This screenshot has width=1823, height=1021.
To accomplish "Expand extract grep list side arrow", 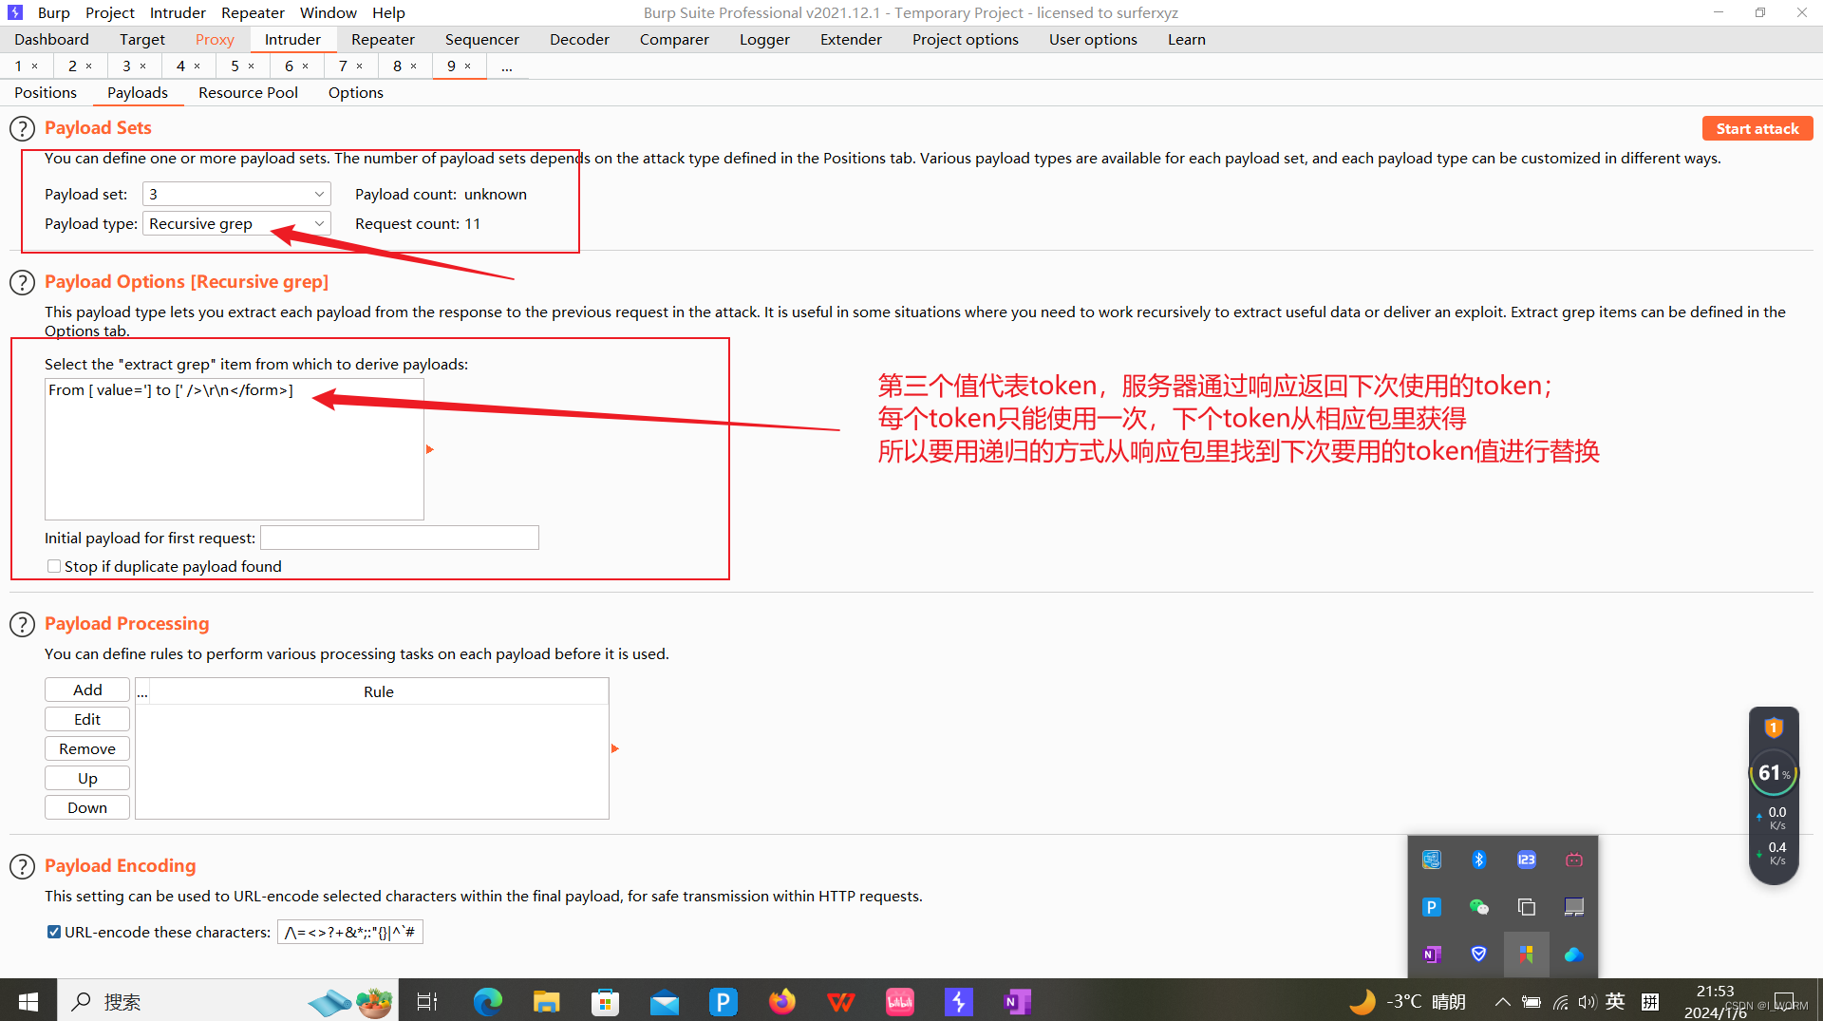I will click(429, 449).
